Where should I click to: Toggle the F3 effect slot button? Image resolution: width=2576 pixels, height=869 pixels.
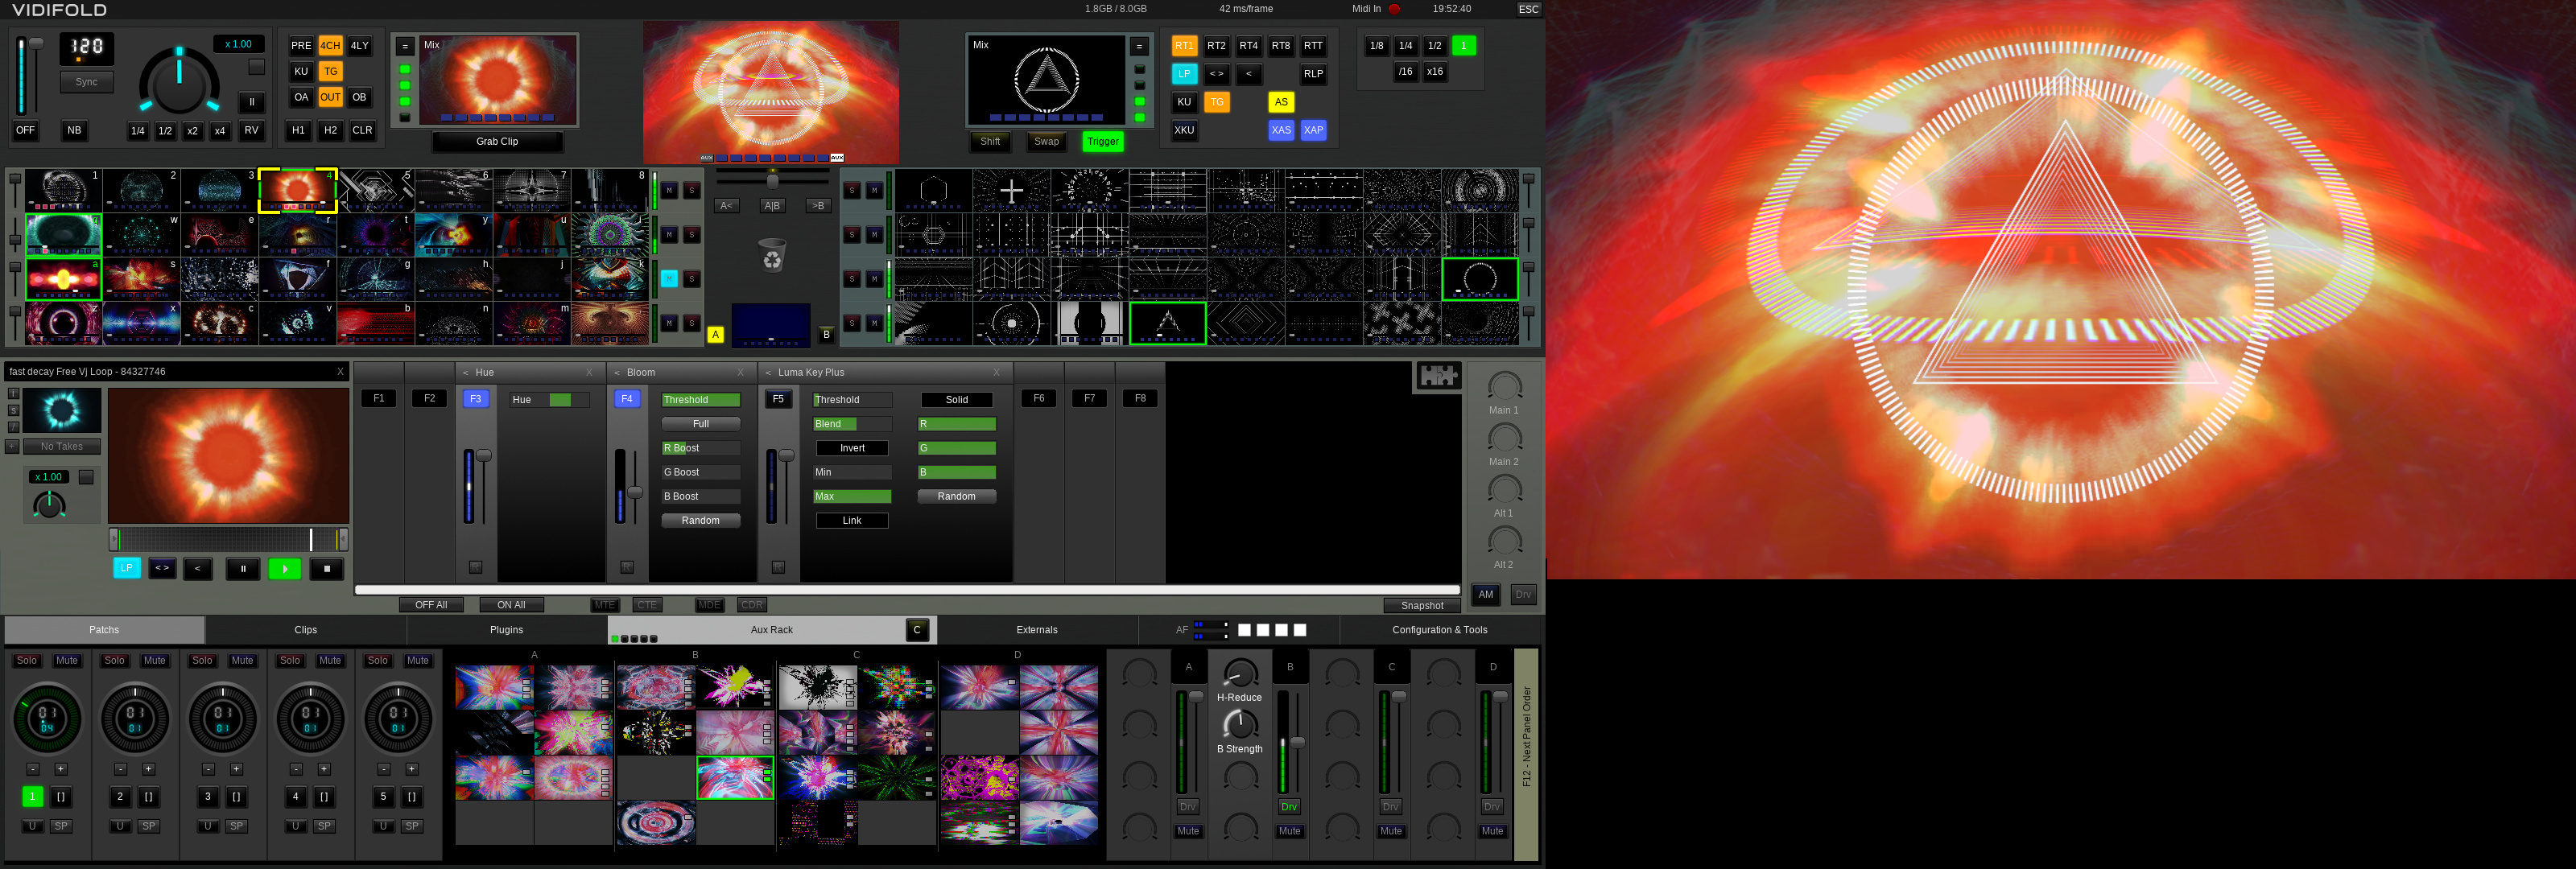(x=476, y=399)
